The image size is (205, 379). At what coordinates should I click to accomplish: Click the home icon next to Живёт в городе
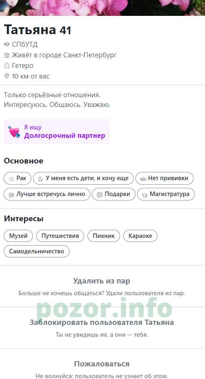click(x=7, y=55)
